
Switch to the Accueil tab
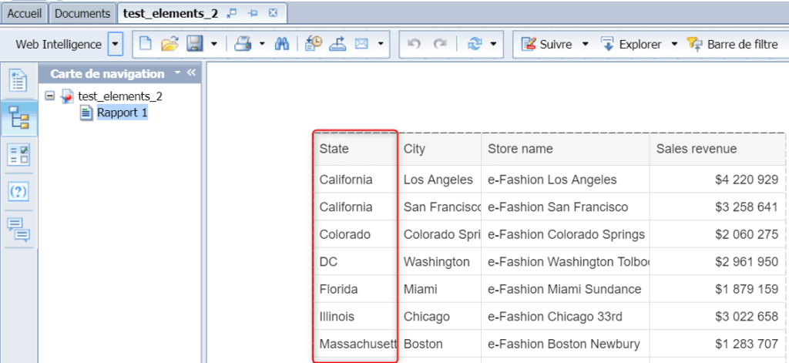click(24, 13)
